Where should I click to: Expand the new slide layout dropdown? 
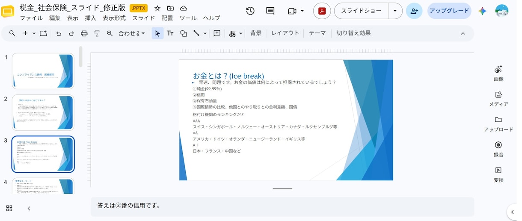tap(34, 33)
